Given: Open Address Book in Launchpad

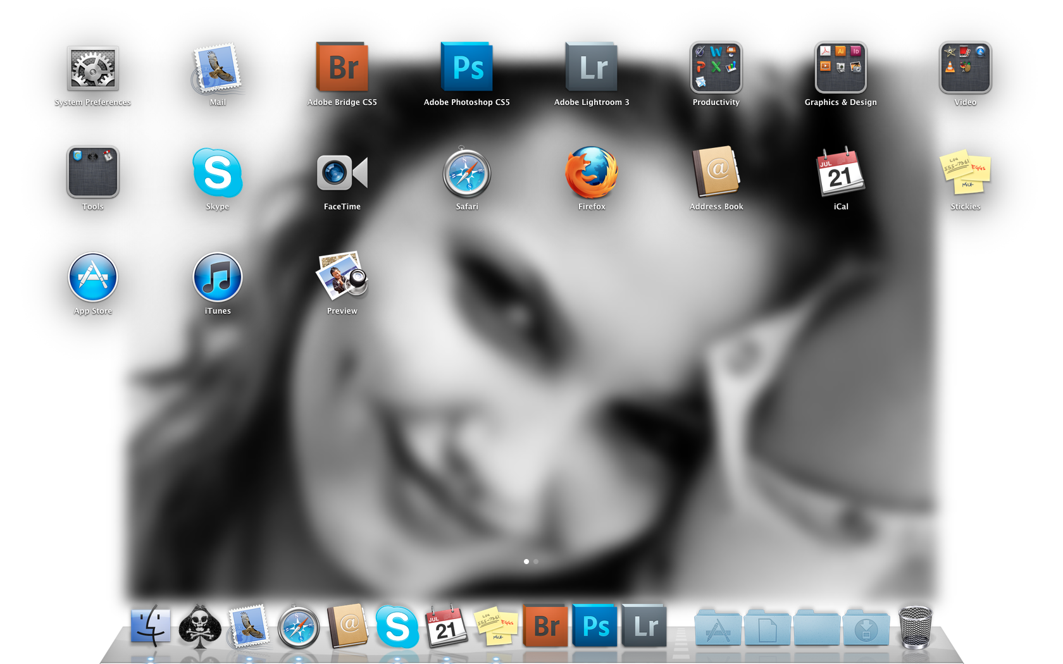Looking at the screenshot, I should [x=716, y=172].
